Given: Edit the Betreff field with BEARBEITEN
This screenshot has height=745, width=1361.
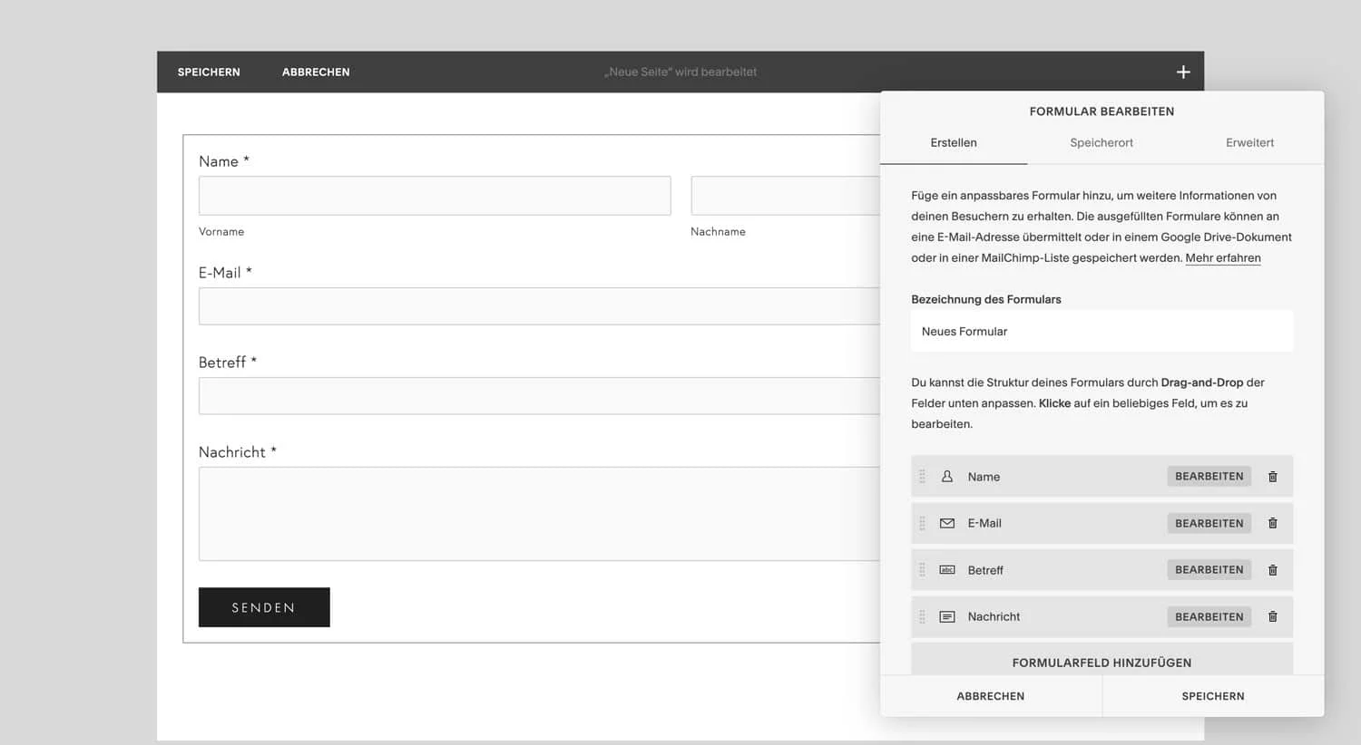Looking at the screenshot, I should pos(1209,570).
